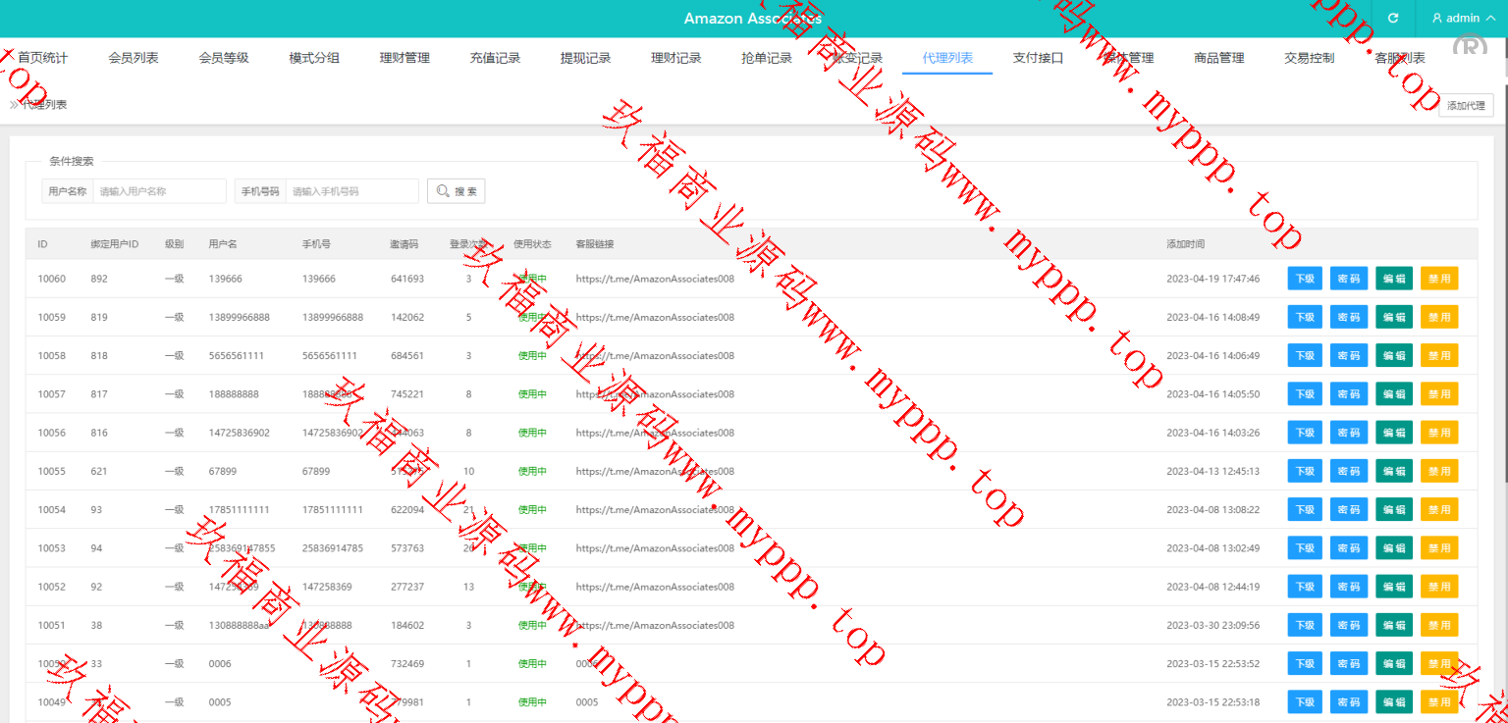View 下级 for agent ID 10060
The image size is (1508, 723).
[x=1305, y=279]
